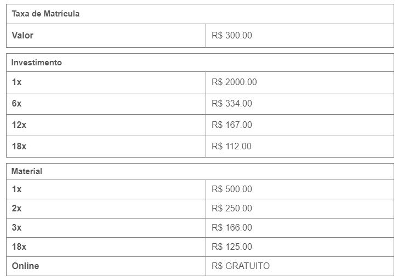Select the 3x material installment label
The width and height of the screenshot is (398, 280).
pos(16,227)
